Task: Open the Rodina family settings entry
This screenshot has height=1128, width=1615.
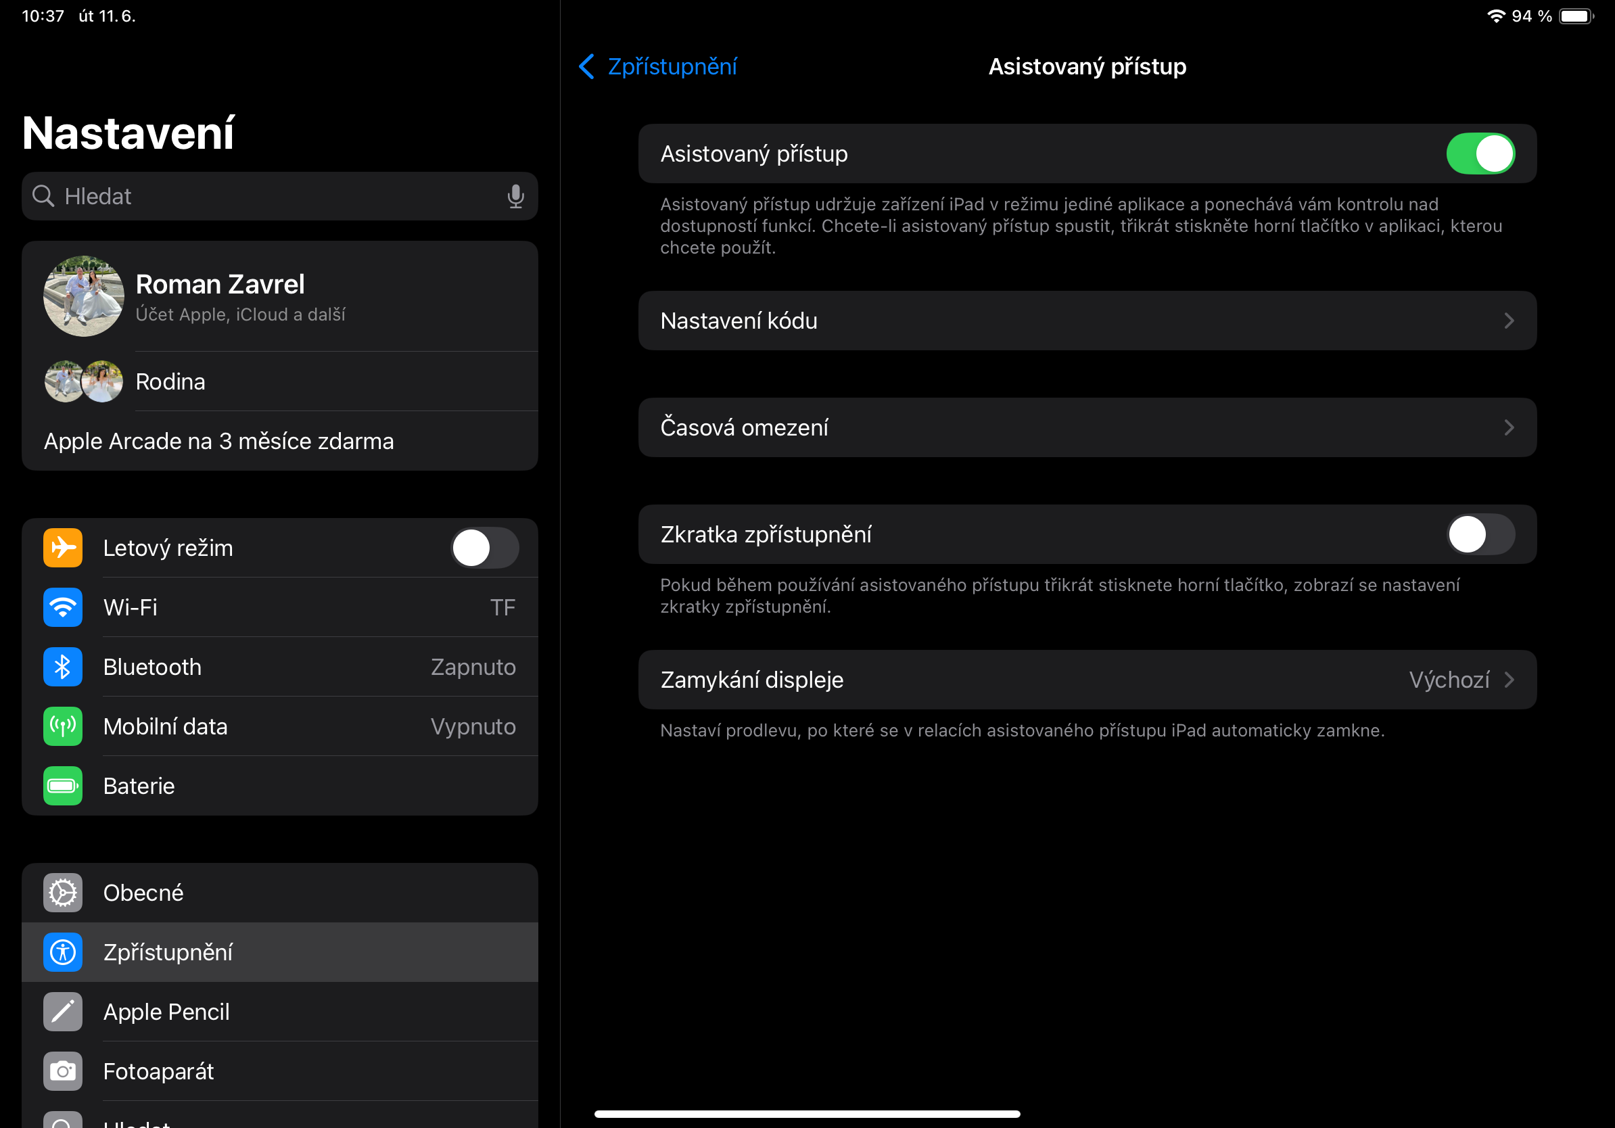Action: click(x=279, y=381)
